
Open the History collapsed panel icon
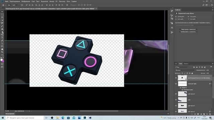point(172,11)
